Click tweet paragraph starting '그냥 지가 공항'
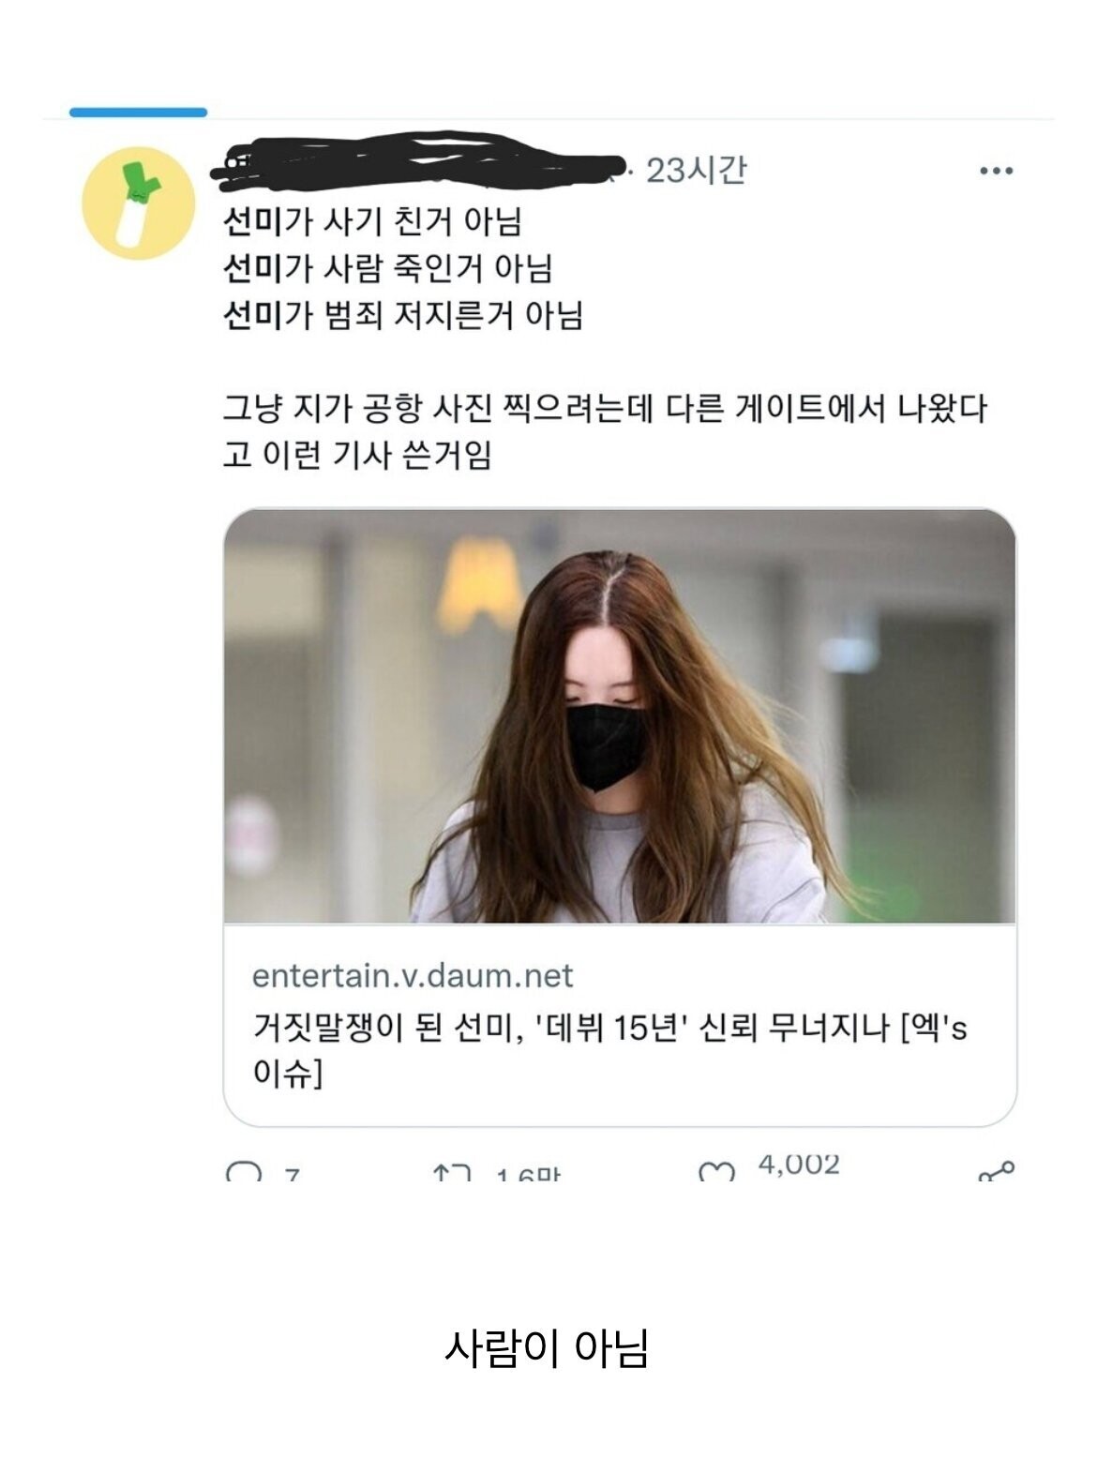This screenshot has height=1473, width=1097. (605, 431)
